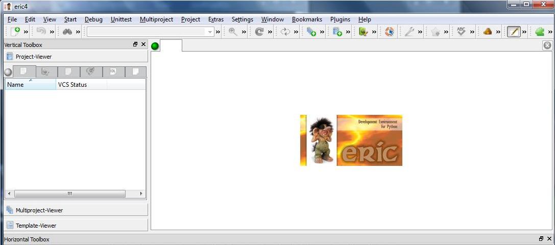Click the lifebuoy What's This help icon
555x245 pixels.
coord(390,32)
